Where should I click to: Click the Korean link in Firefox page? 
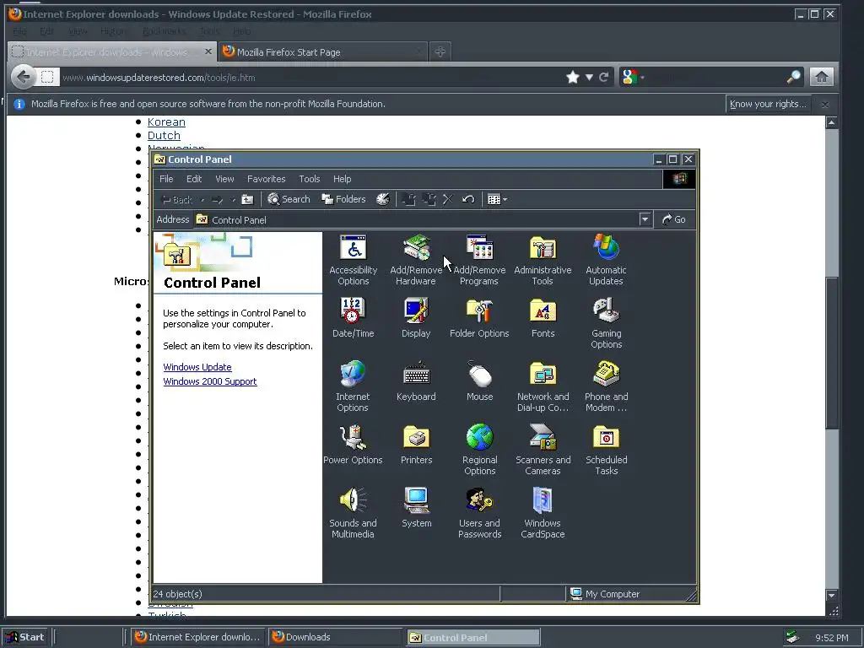(166, 121)
